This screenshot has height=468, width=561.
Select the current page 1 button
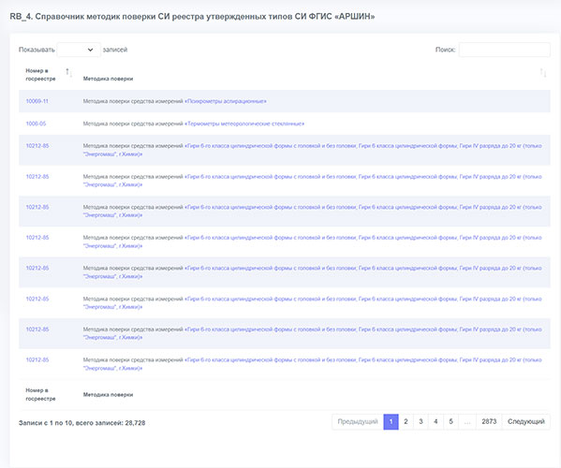point(391,421)
